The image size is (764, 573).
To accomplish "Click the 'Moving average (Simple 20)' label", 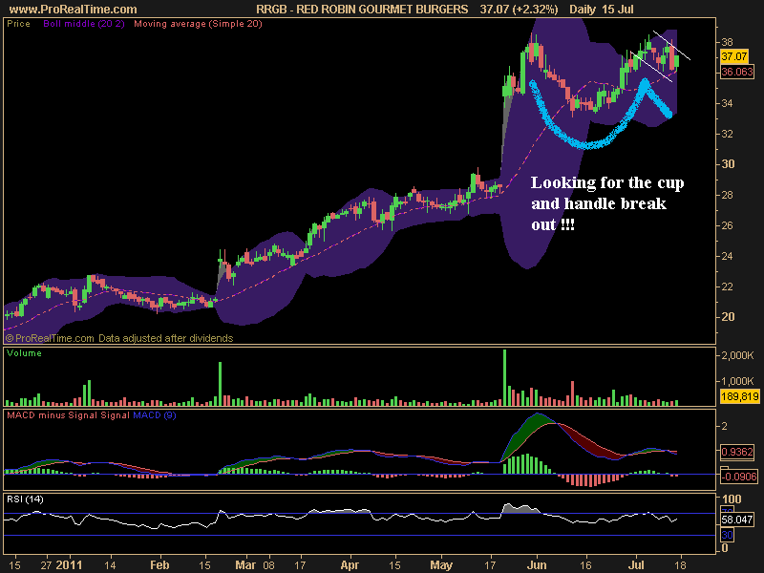I will [x=198, y=24].
